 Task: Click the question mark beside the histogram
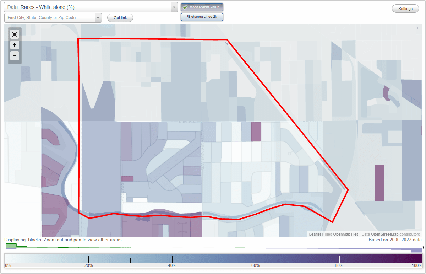pos(423,247)
